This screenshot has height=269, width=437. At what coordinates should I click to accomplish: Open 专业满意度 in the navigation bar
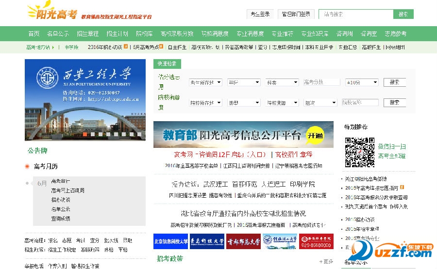tap(250, 33)
